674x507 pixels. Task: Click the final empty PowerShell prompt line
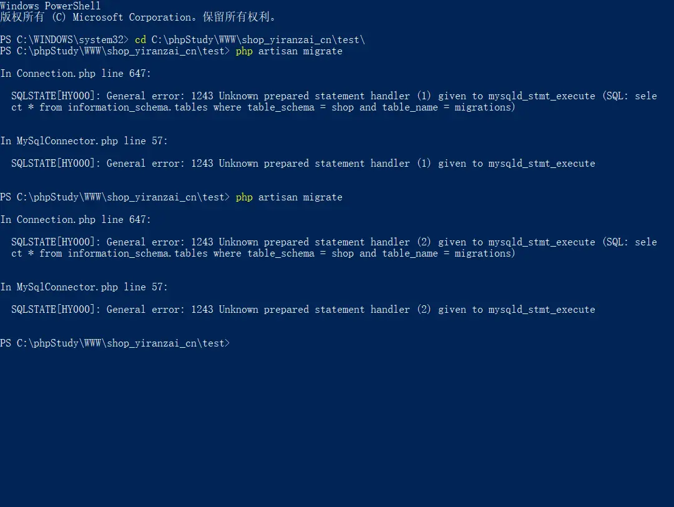coord(115,343)
